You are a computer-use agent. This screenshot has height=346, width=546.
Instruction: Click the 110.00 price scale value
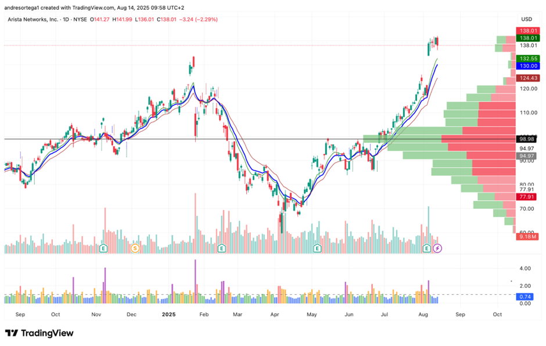tap(528, 113)
